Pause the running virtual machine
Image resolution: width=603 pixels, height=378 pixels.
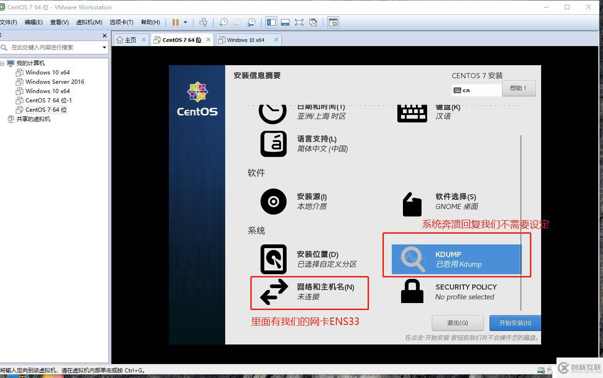coord(175,22)
